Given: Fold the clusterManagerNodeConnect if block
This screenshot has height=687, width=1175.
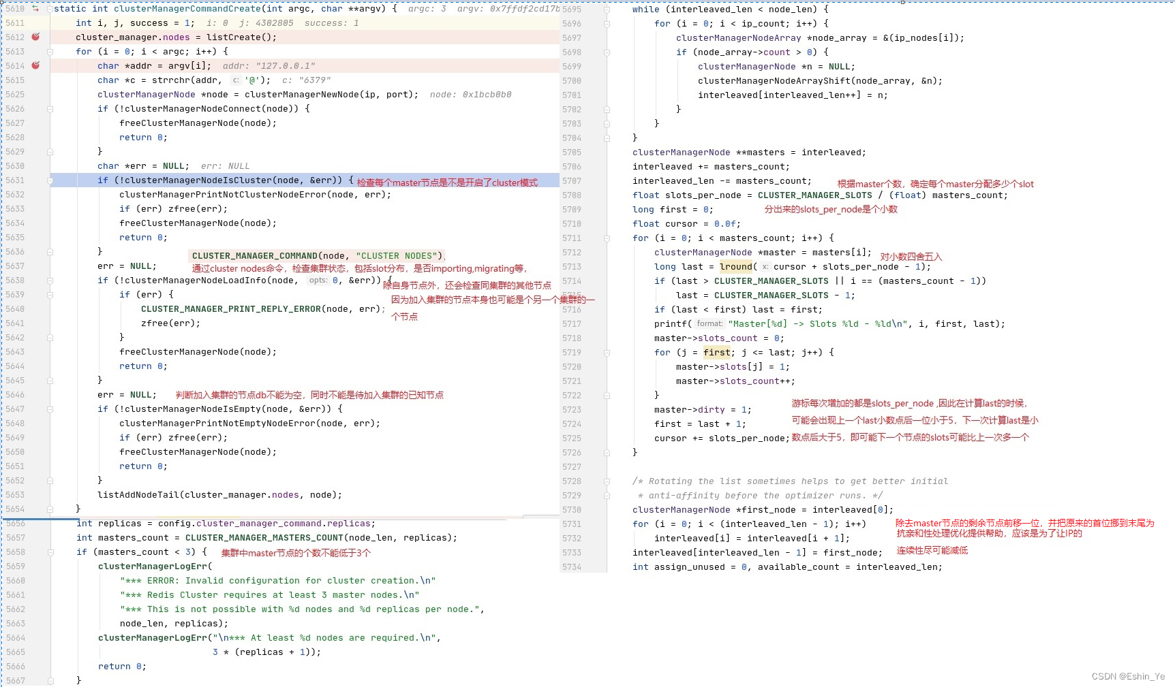Looking at the screenshot, I should pos(50,109).
